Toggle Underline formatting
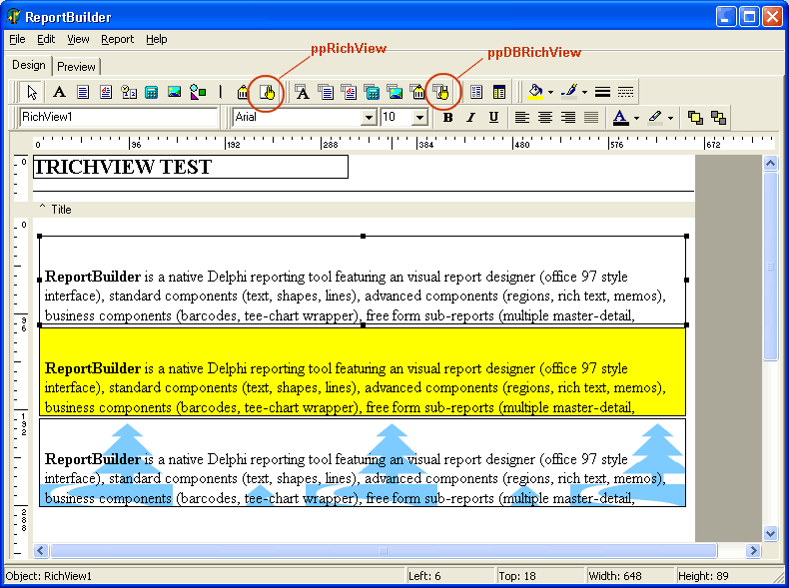The height and width of the screenshot is (588, 789). (493, 118)
